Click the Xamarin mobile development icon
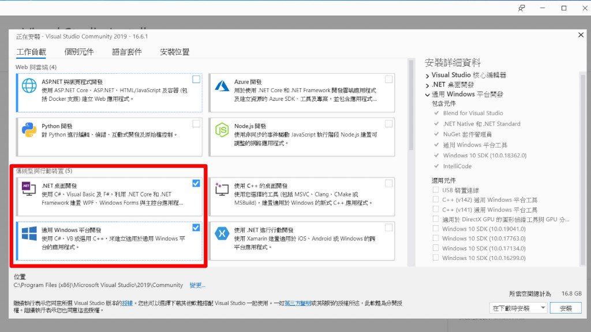Screen dimensions: 591x332 pyautogui.click(x=222, y=233)
